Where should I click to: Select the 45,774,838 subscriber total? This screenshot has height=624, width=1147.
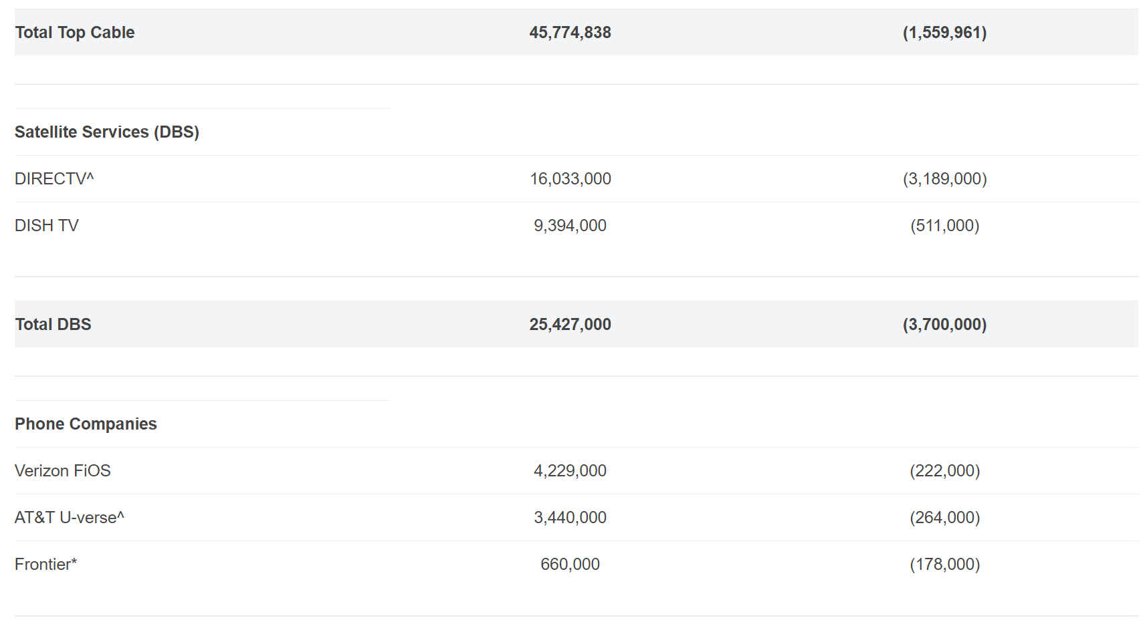pyautogui.click(x=570, y=33)
